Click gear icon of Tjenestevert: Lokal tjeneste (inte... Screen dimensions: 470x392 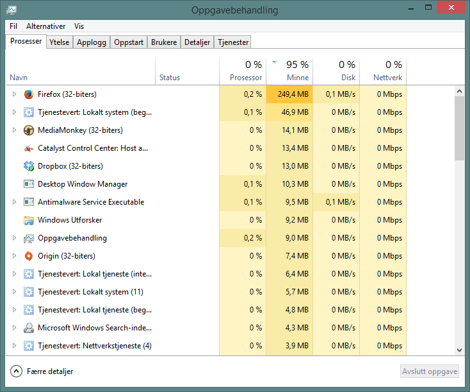click(28, 274)
